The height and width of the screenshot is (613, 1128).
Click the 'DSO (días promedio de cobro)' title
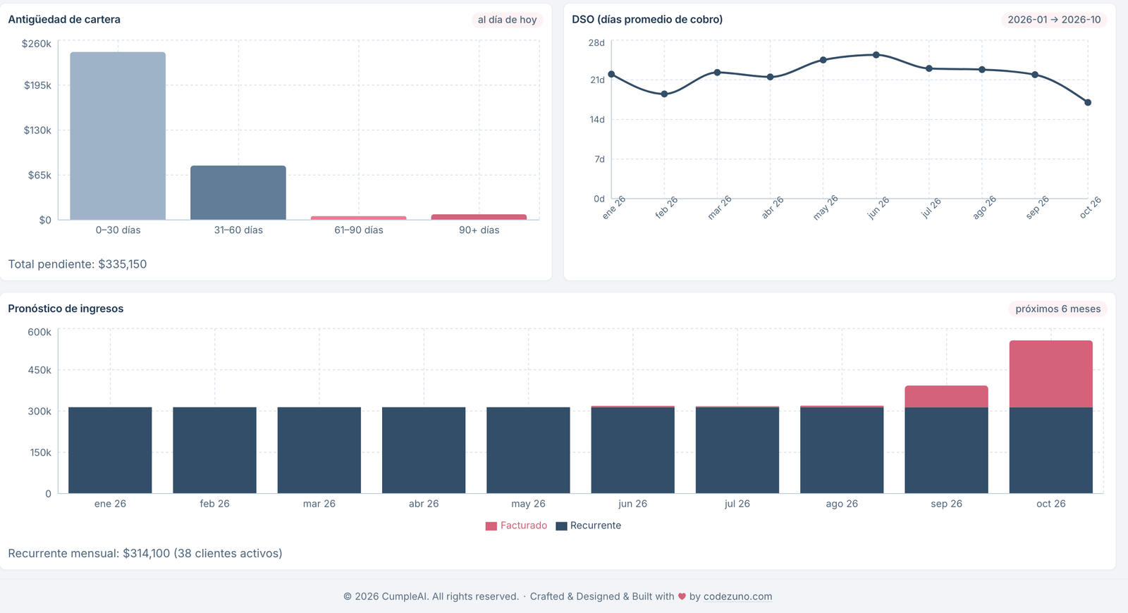tap(647, 20)
